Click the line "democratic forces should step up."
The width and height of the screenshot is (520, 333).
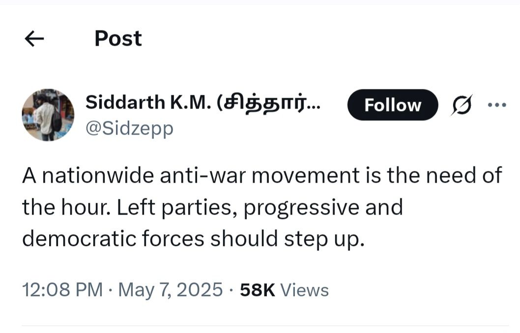(193, 239)
